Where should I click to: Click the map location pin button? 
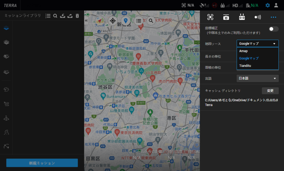pos(126,21)
